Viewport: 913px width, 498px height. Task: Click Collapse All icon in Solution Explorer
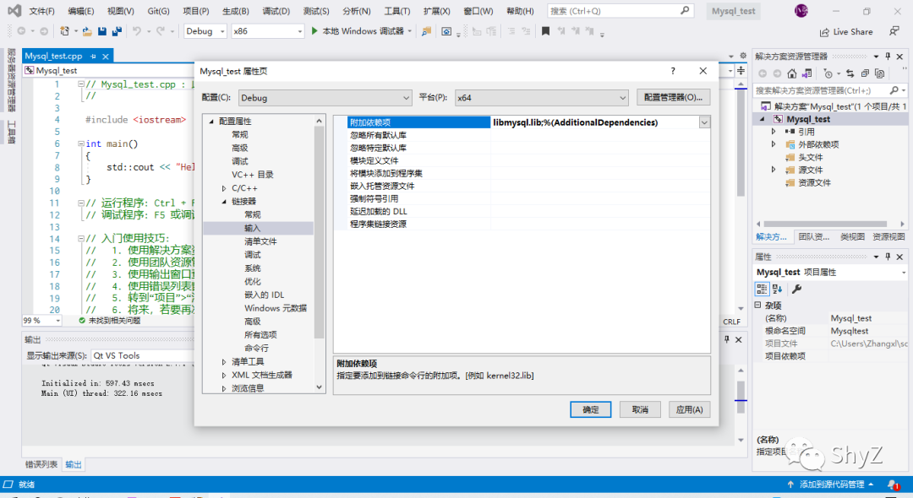tap(865, 73)
